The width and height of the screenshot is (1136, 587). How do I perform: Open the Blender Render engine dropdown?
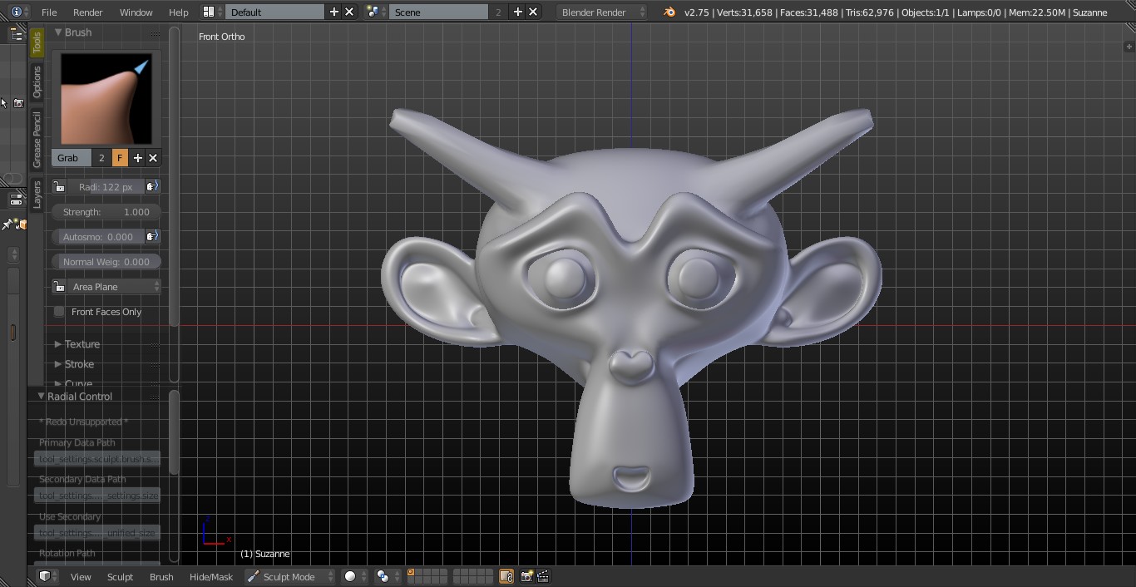pyautogui.click(x=602, y=12)
